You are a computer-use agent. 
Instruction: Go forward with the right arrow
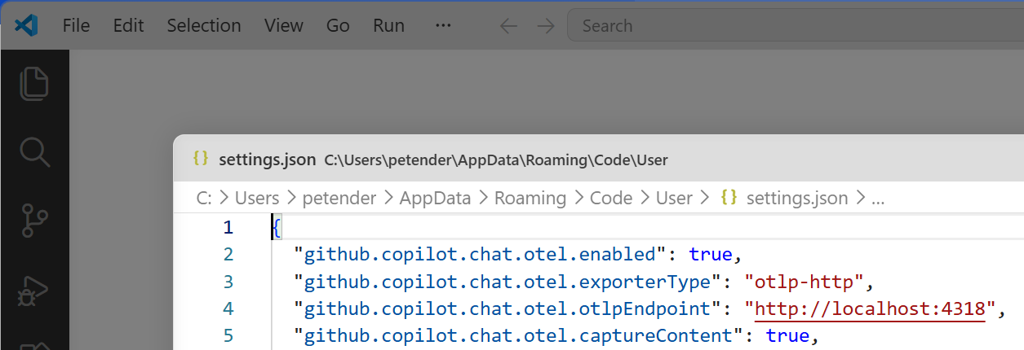[545, 26]
